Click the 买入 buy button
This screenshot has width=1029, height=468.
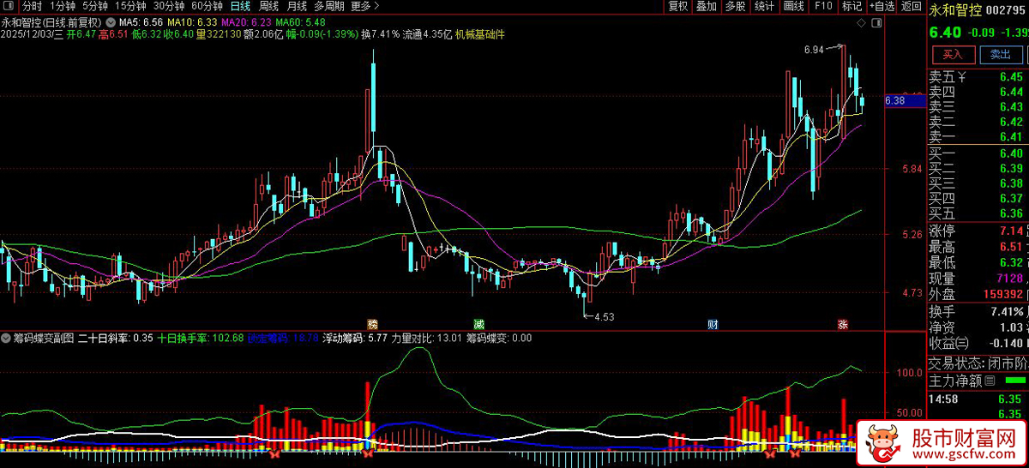[952, 54]
